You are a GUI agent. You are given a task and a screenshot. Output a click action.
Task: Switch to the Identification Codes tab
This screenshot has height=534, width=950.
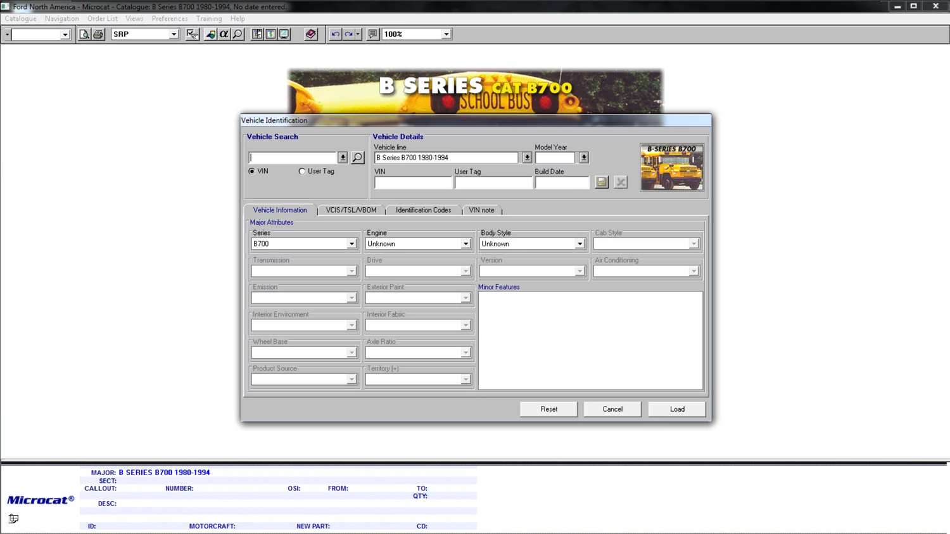[x=423, y=210]
